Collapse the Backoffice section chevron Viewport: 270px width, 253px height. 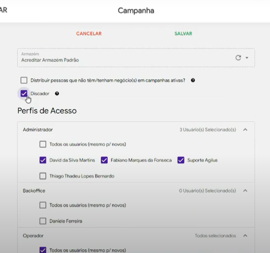click(245, 191)
